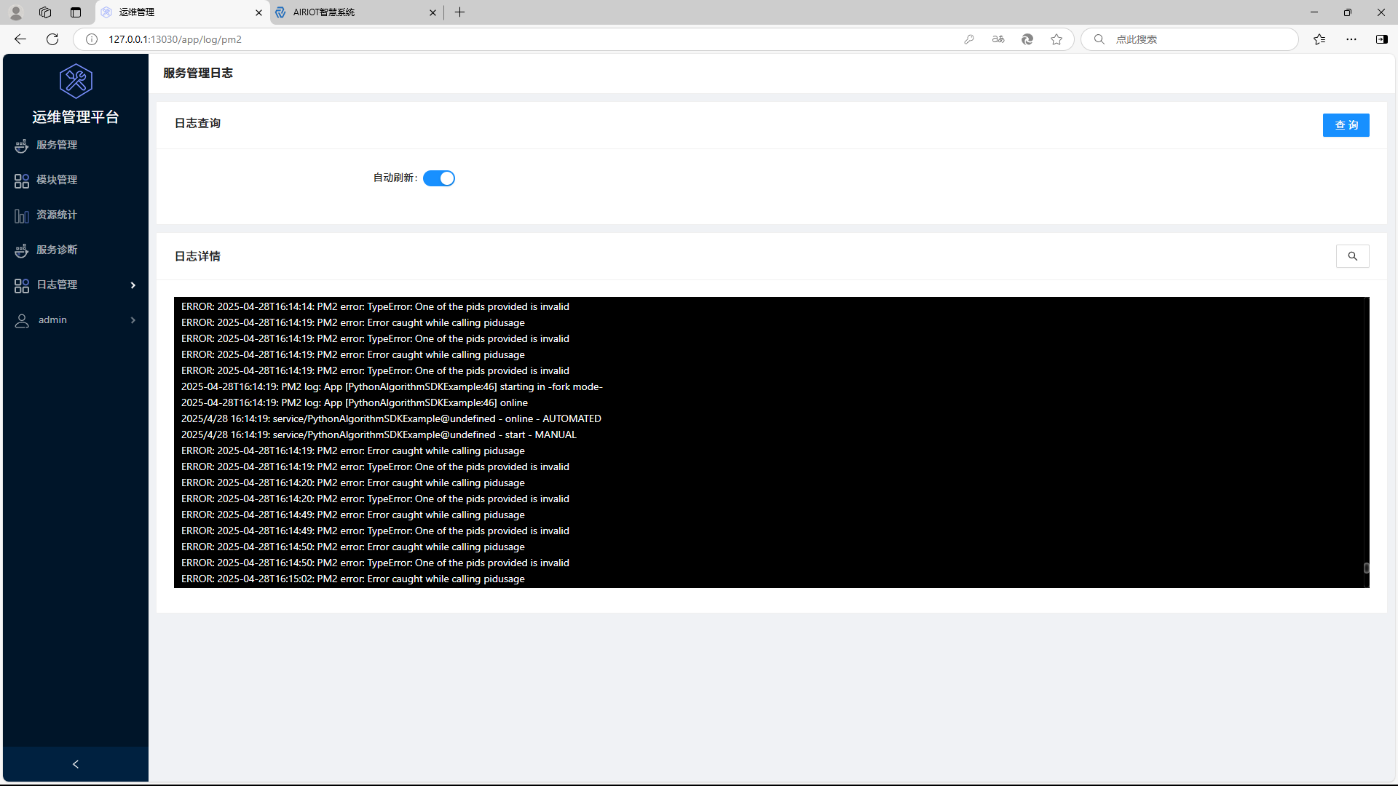
Task: Add page to favorites star icon
Action: [x=1057, y=39]
